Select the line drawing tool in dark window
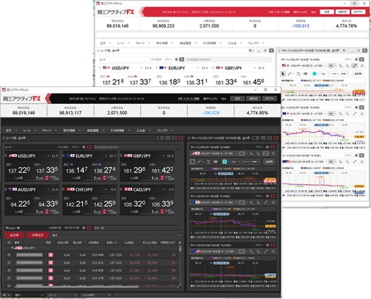This screenshot has width=371, height=299. pos(199,162)
